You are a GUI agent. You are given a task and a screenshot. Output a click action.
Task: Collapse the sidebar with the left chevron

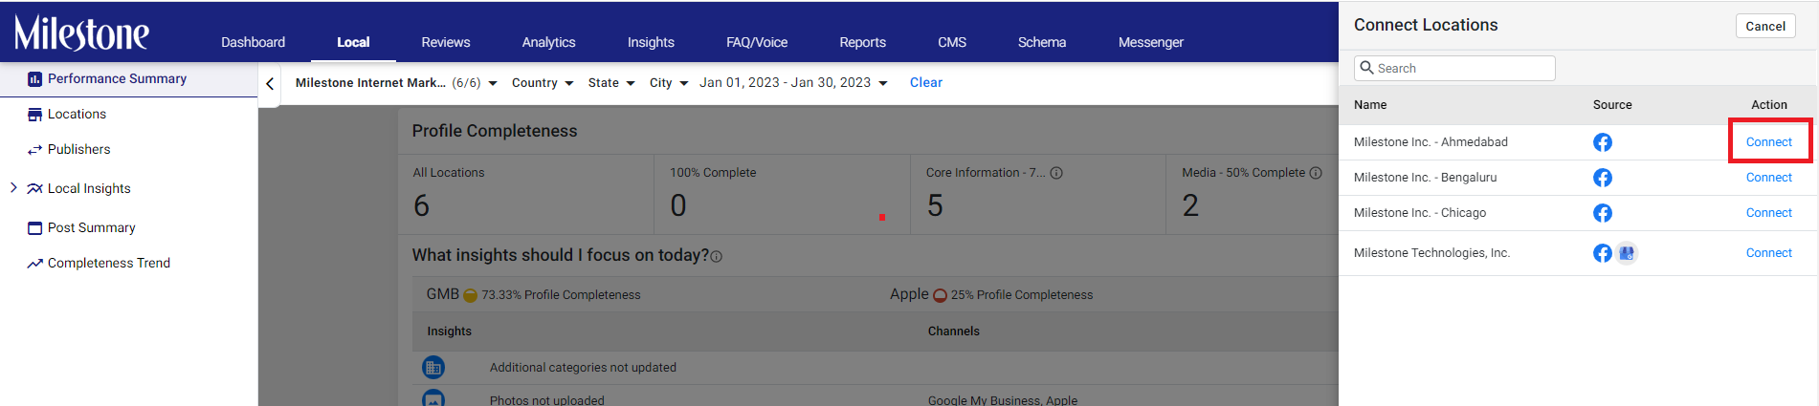click(270, 84)
